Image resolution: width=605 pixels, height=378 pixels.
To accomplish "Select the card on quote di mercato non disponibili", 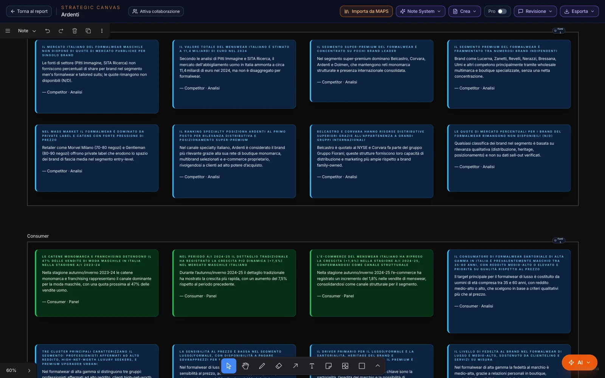I will 509,158.
